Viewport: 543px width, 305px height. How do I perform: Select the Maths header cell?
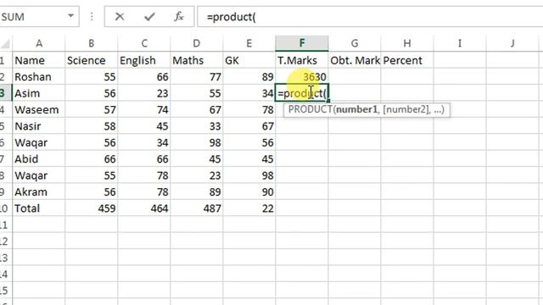pos(197,60)
